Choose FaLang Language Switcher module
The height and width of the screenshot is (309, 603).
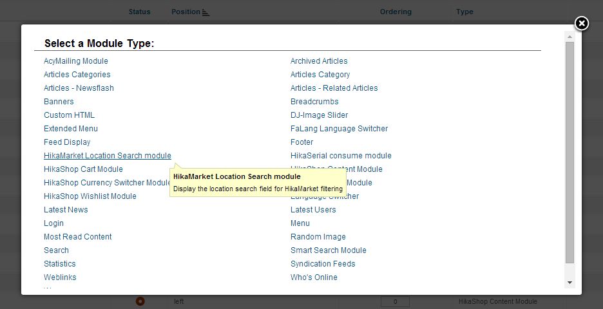[x=339, y=129]
